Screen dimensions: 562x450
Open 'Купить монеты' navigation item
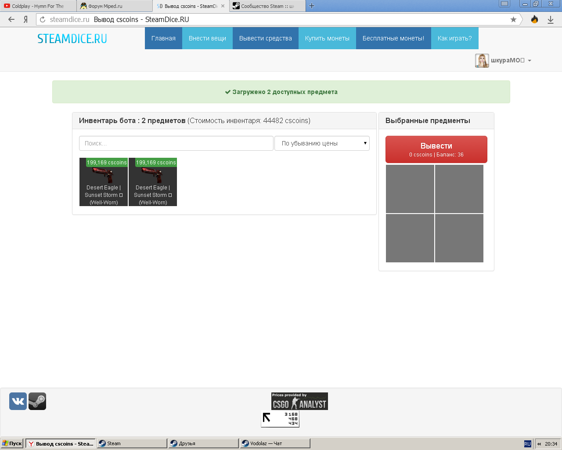pyautogui.click(x=327, y=38)
